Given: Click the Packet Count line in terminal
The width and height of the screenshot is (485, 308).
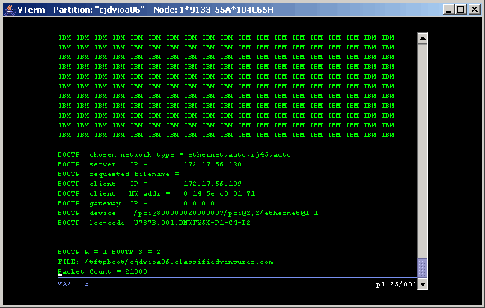Looking at the screenshot, I should (102, 271).
